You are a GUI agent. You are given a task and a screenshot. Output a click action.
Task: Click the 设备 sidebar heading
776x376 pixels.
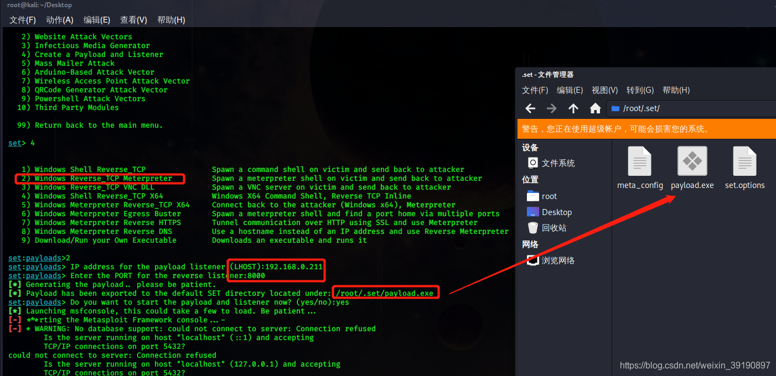click(x=530, y=148)
